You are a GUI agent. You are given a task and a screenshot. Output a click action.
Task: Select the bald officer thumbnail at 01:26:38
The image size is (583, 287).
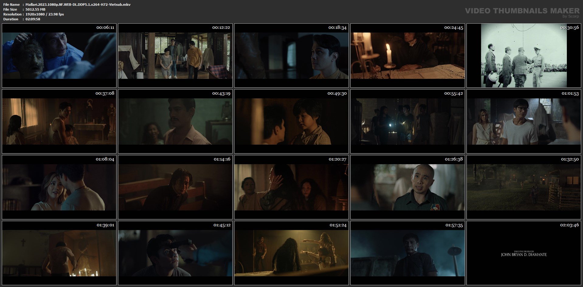(408, 187)
